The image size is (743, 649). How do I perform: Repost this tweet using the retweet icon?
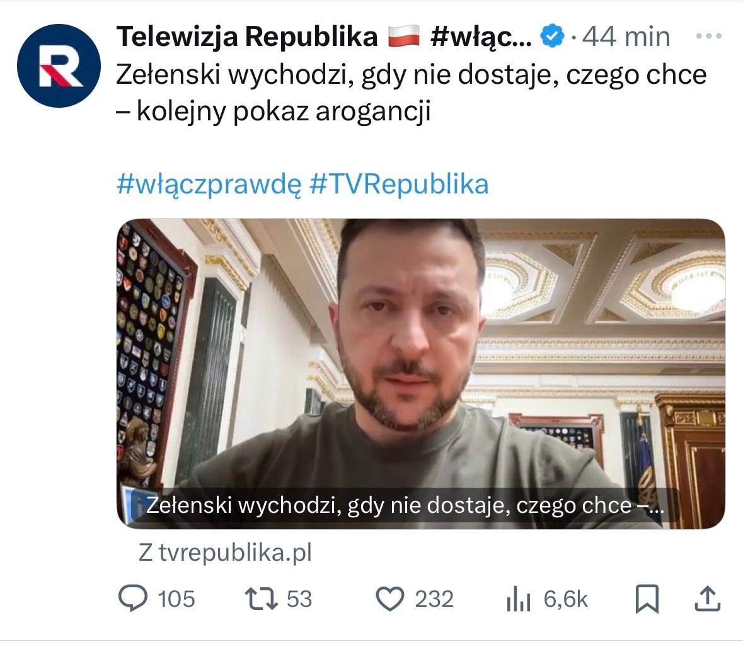261,599
